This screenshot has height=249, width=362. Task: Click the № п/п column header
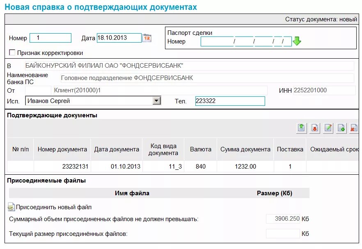[x=21, y=149]
